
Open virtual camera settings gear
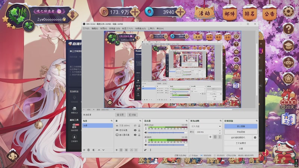(x=255, y=137)
